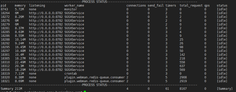Image resolution: width=236 pixels, height=92 pixels.
Task: Click listening URL for pid 18316
Action: (x=46, y=70)
